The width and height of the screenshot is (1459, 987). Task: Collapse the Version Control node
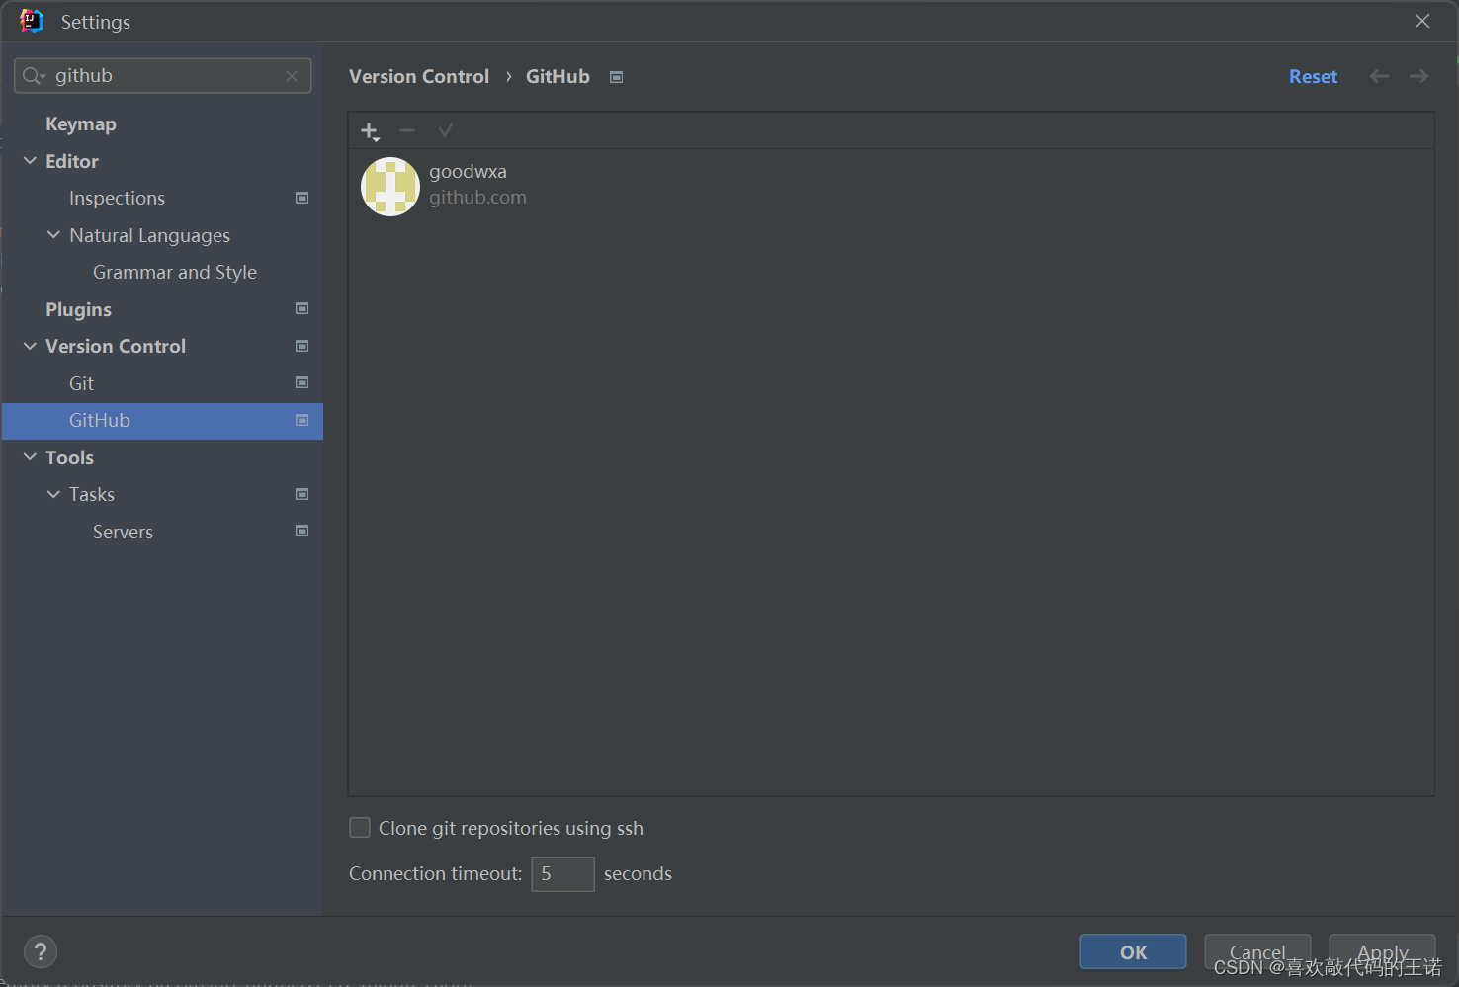30,346
